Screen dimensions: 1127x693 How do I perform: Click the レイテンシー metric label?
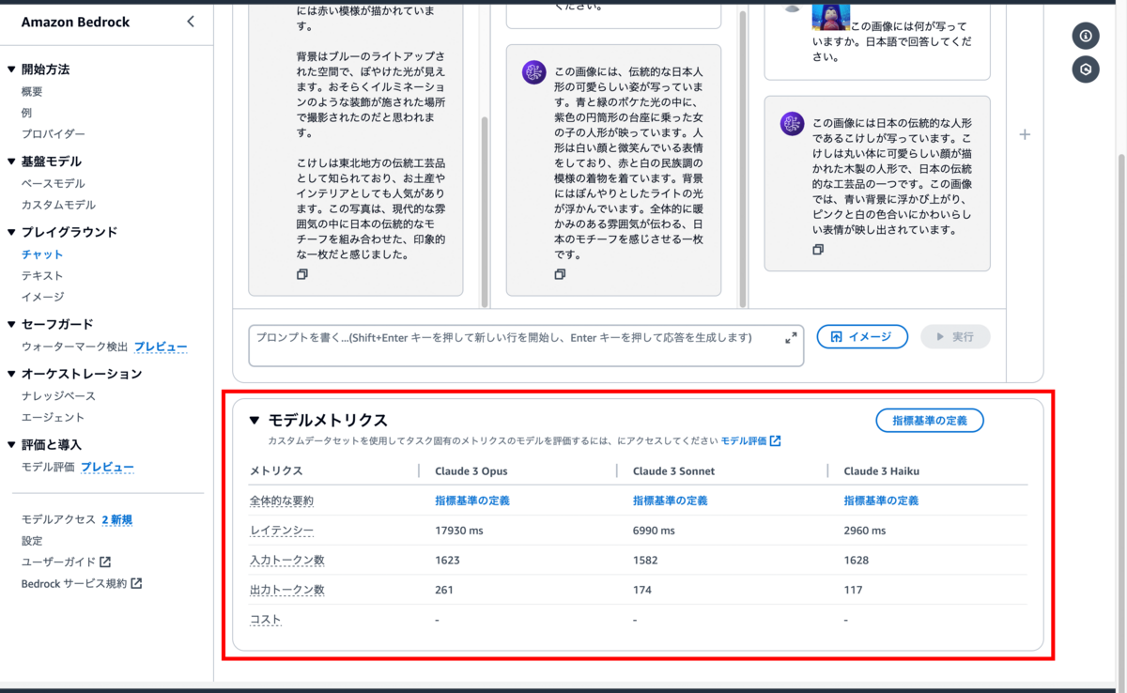282,531
